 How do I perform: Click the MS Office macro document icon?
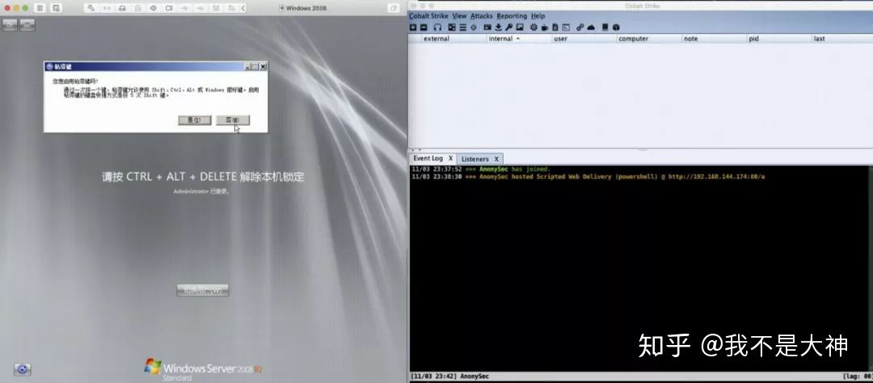pyautogui.click(x=555, y=27)
